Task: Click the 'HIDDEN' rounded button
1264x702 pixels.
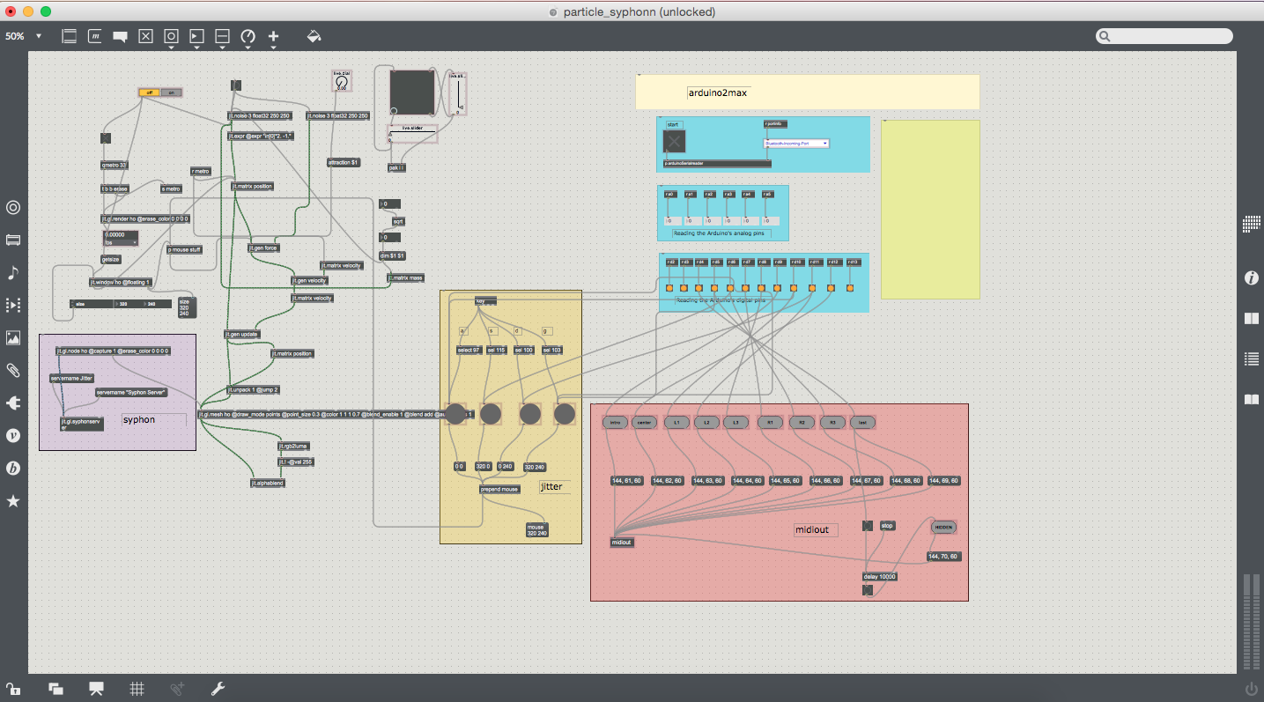Action: tap(943, 527)
